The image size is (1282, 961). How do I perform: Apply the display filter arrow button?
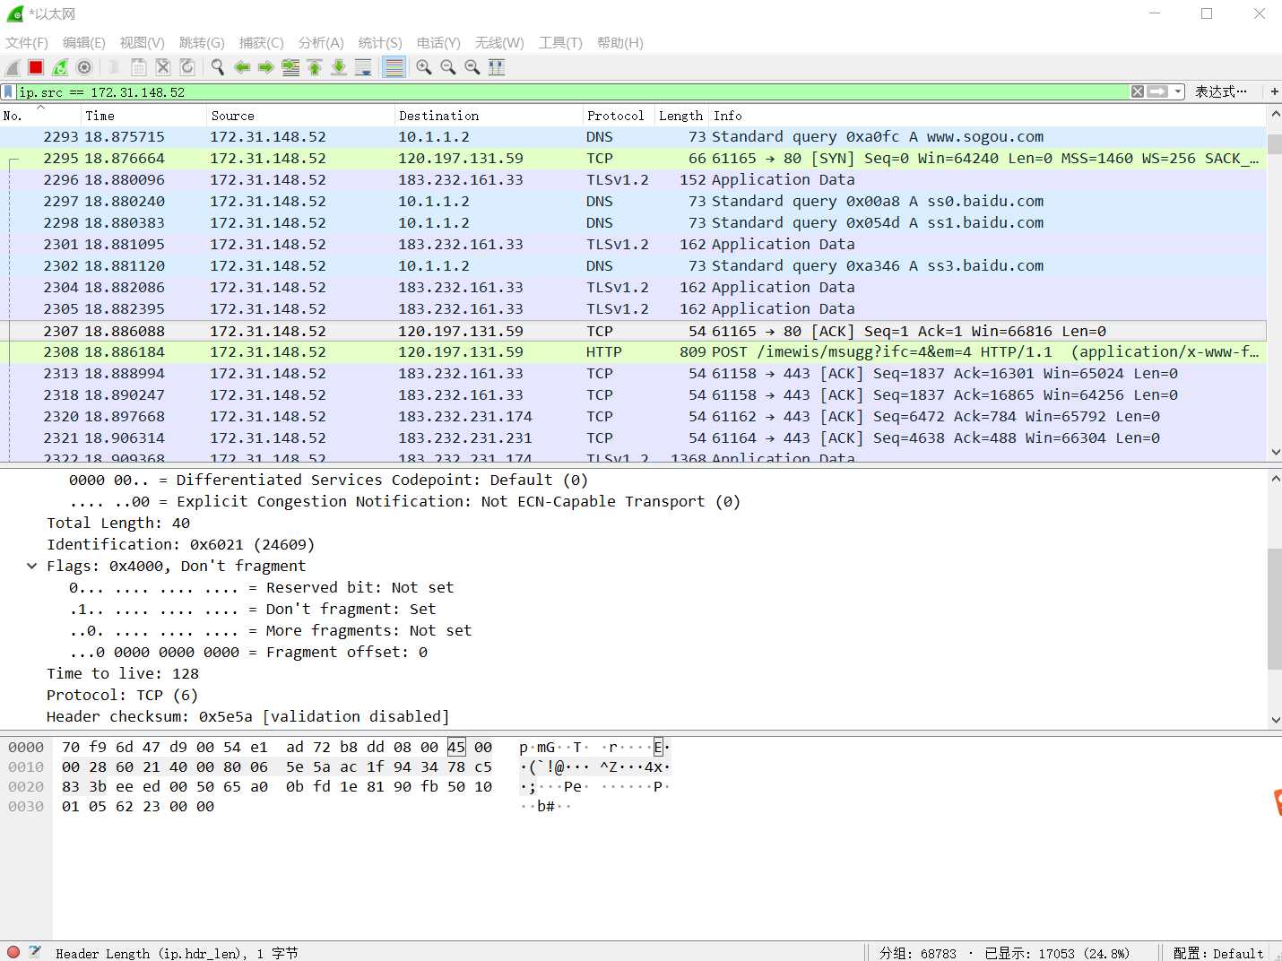coord(1157,91)
